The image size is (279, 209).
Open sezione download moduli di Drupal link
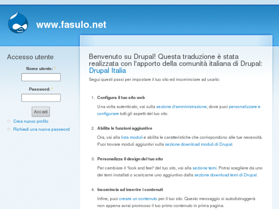(198, 144)
